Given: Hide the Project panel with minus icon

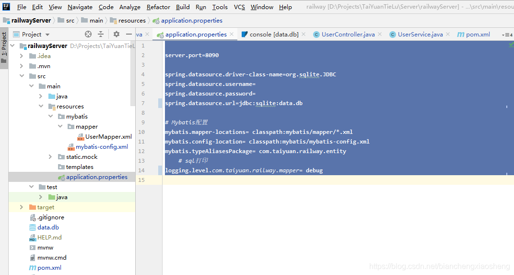Looking at the screenshot, I should [x=129, y=34].
